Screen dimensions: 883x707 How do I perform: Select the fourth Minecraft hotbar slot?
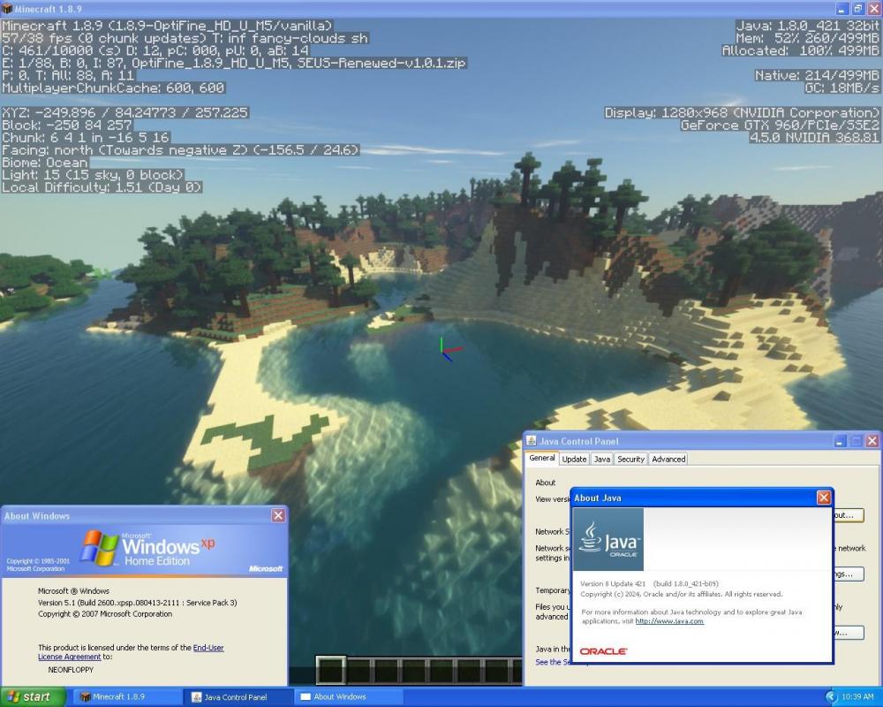(414, 671)
